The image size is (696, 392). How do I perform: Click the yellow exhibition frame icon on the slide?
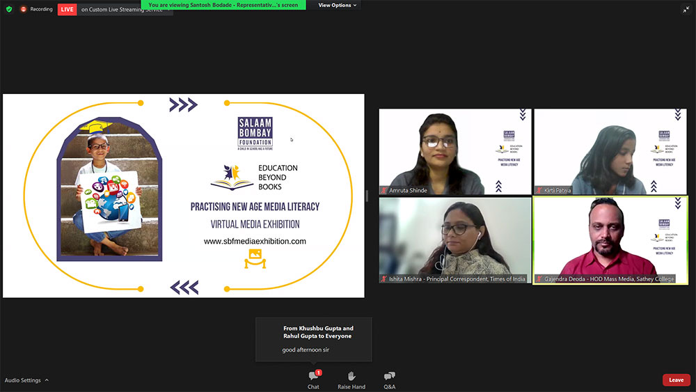[x=255, y=259]
